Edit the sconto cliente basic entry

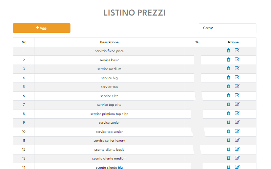point(237,149)
